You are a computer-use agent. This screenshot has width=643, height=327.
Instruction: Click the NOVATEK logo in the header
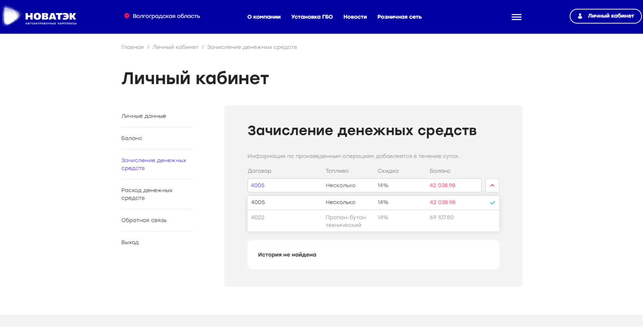(40, 16)
